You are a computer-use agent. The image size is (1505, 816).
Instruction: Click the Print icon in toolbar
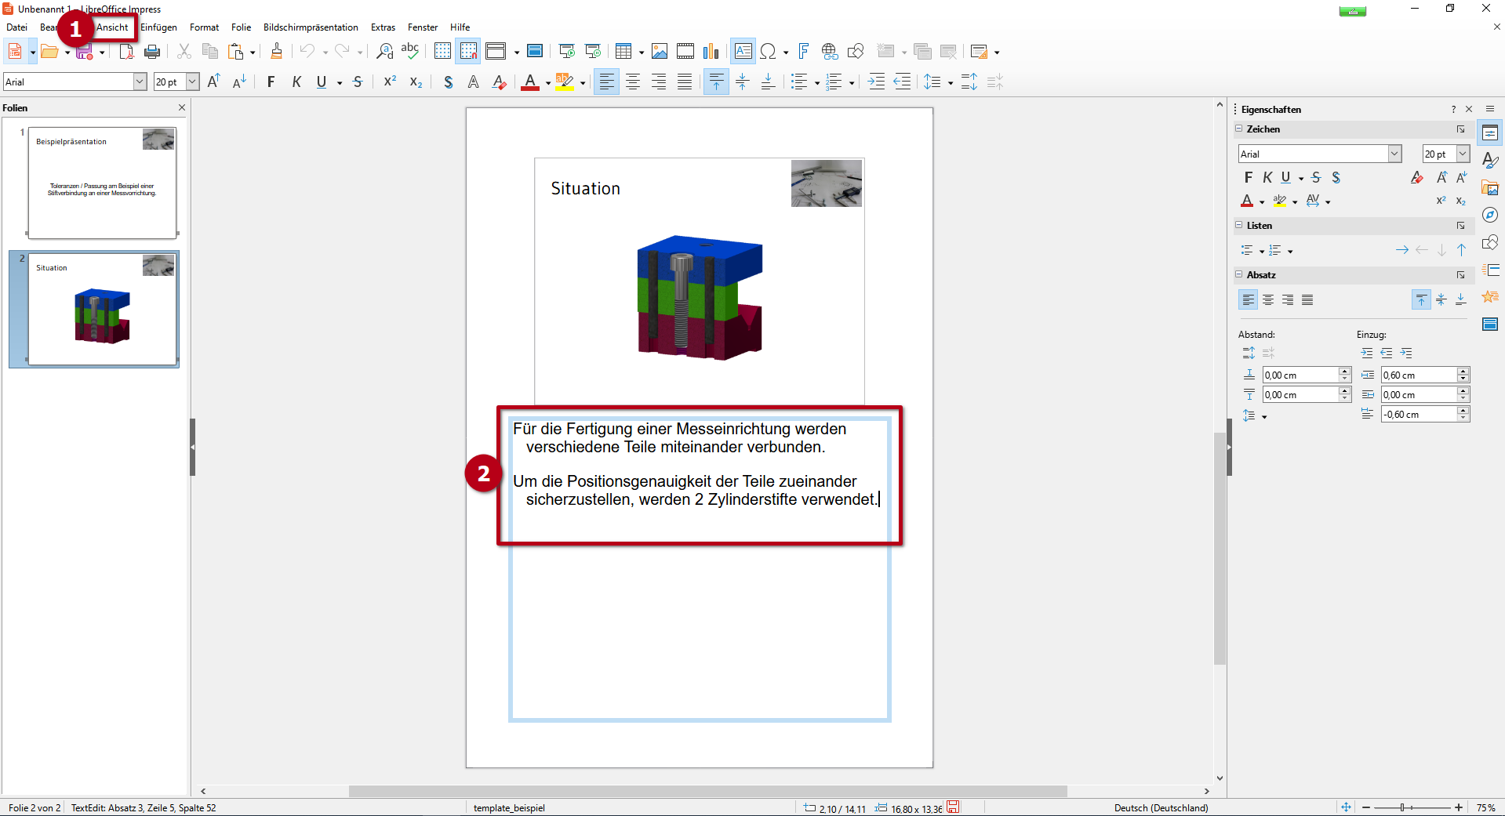click(152, 52)
